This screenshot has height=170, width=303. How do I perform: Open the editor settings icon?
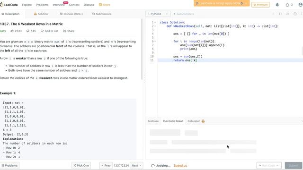point(295,14)
